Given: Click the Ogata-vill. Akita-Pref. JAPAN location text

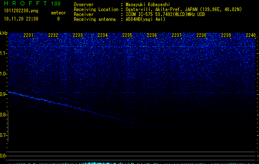Looking at the screenshot, I should pos(184,9).
